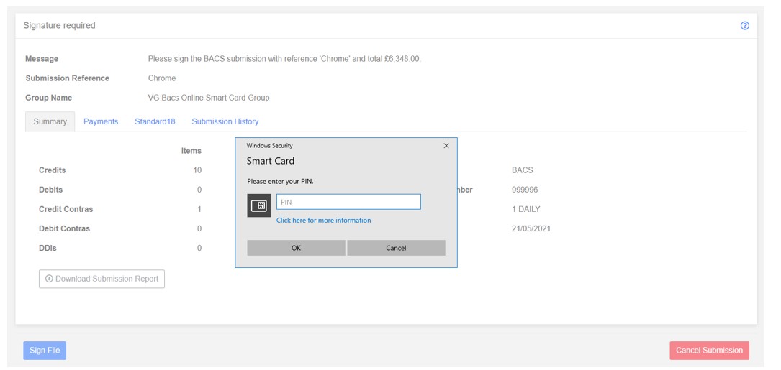View the Submission History tab
Screen dimensions: 781x370
[x=225, y=121]
